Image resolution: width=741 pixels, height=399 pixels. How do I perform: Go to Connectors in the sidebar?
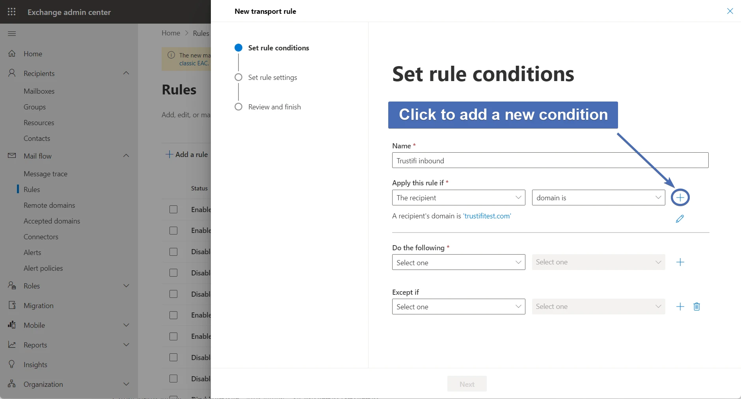click(x=41, y=237)
